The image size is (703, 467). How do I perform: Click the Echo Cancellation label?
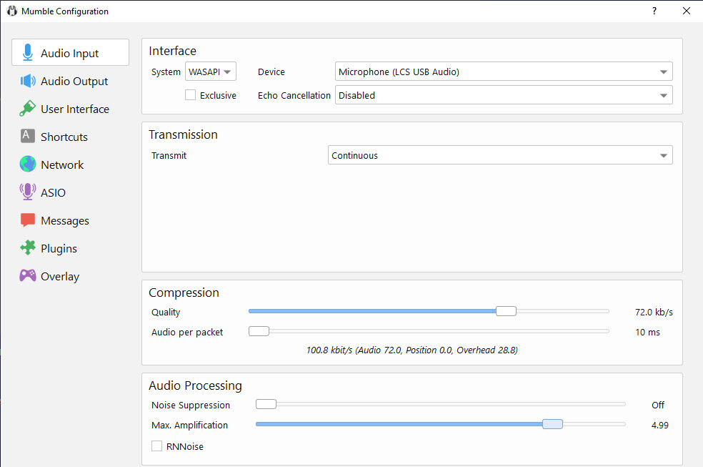click(294, 96)
